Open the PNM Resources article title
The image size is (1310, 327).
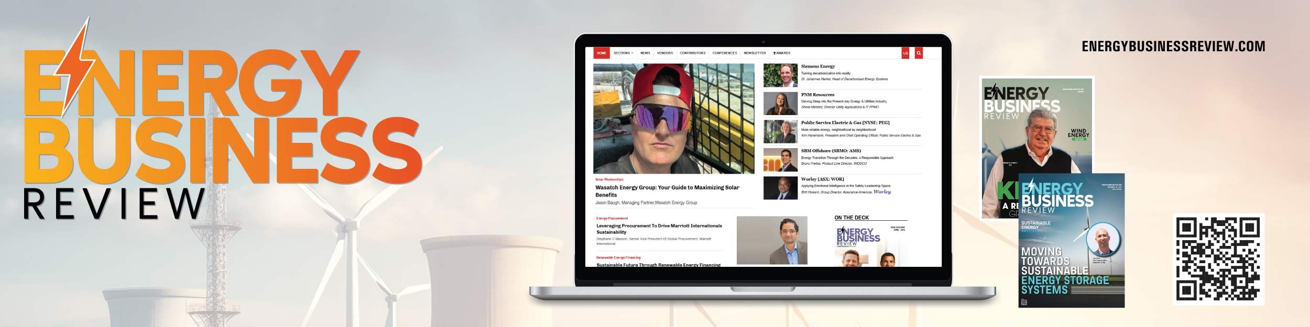click(x=817, y=95)
